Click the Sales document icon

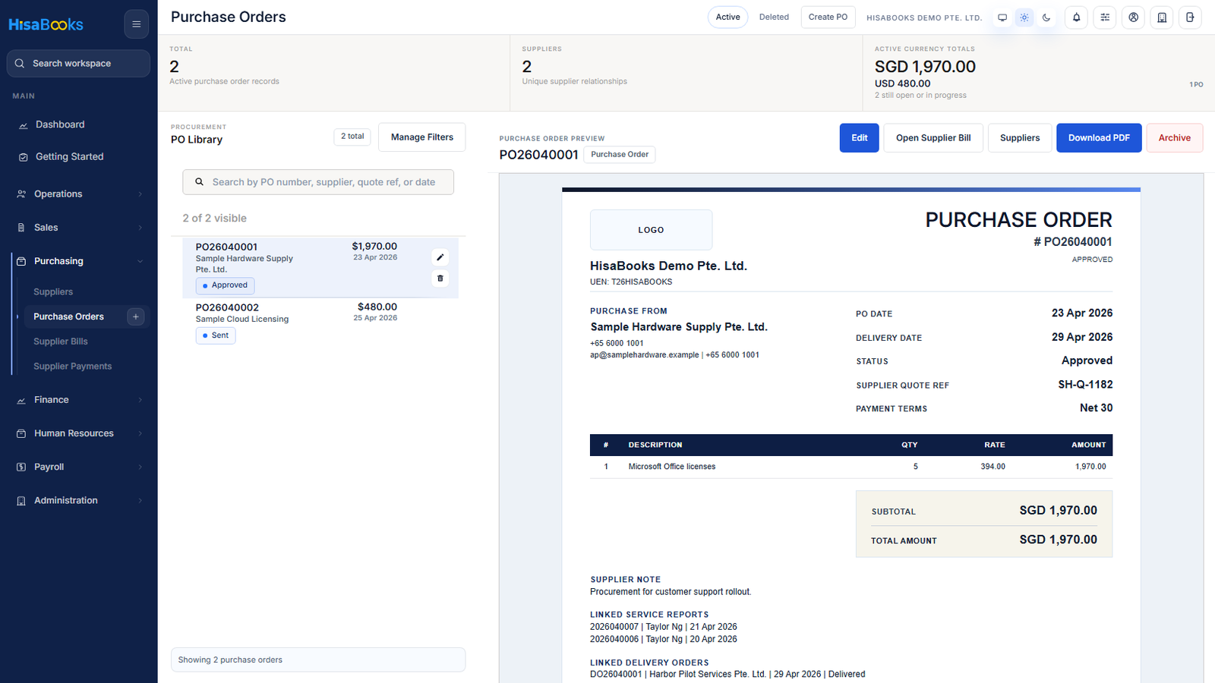pyautogui.click(x=21, y=228)
